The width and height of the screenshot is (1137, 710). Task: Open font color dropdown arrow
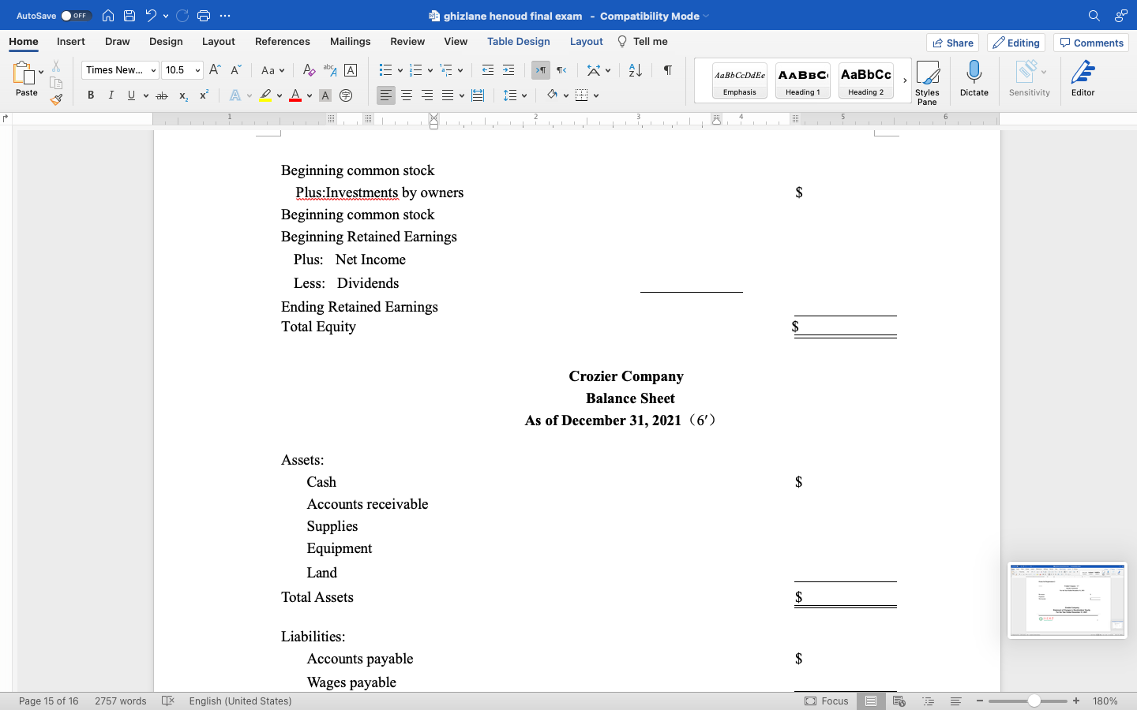click(x=309, y=95)
